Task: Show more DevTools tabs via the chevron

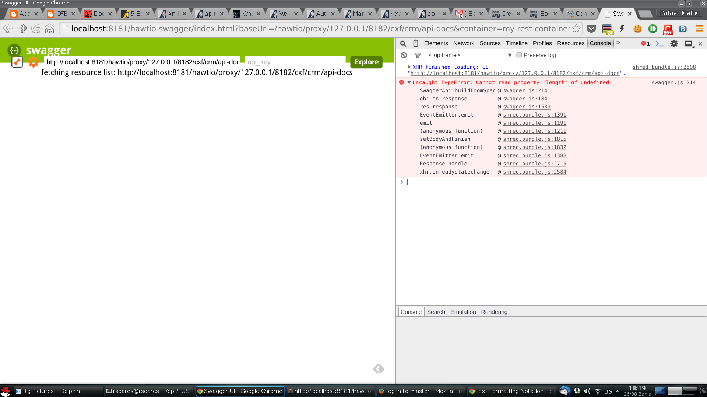Action: (618, 43)
